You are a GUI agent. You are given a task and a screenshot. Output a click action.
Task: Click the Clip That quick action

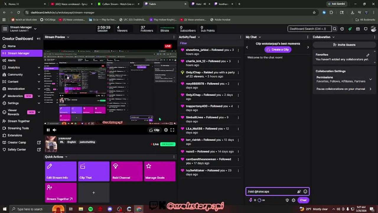point(94,171)
